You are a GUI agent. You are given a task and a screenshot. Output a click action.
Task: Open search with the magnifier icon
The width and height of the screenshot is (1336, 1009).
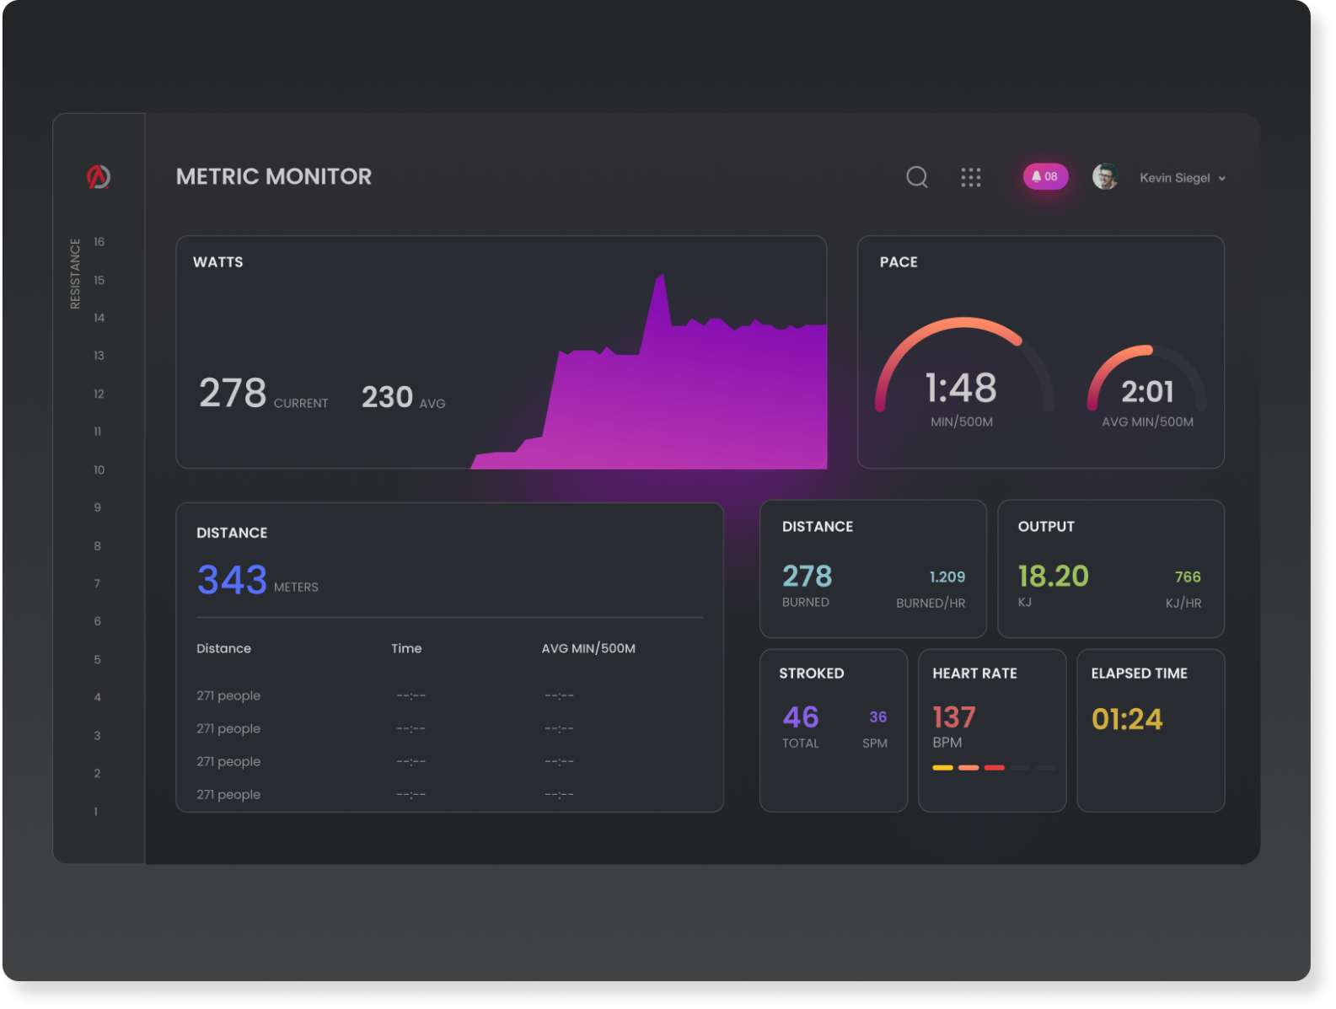(917, 177)
